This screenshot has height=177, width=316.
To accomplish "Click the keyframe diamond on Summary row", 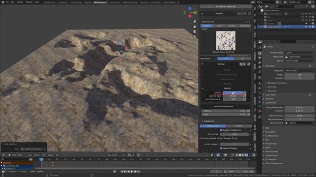I will (53, 163).
